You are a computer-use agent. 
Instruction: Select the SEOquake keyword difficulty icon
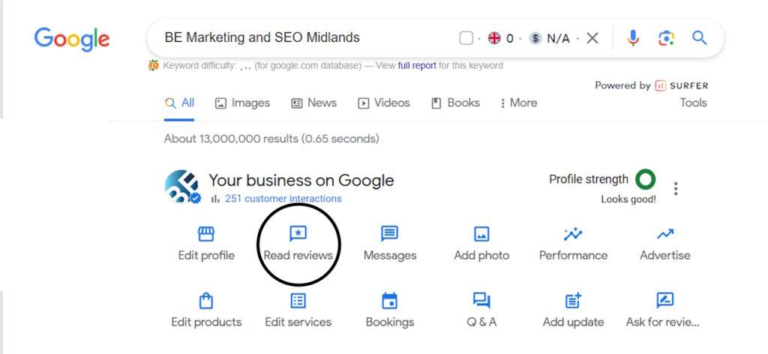(154, 66)
